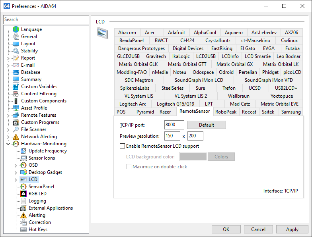Expand the E-mail tree node

(8, 66)
